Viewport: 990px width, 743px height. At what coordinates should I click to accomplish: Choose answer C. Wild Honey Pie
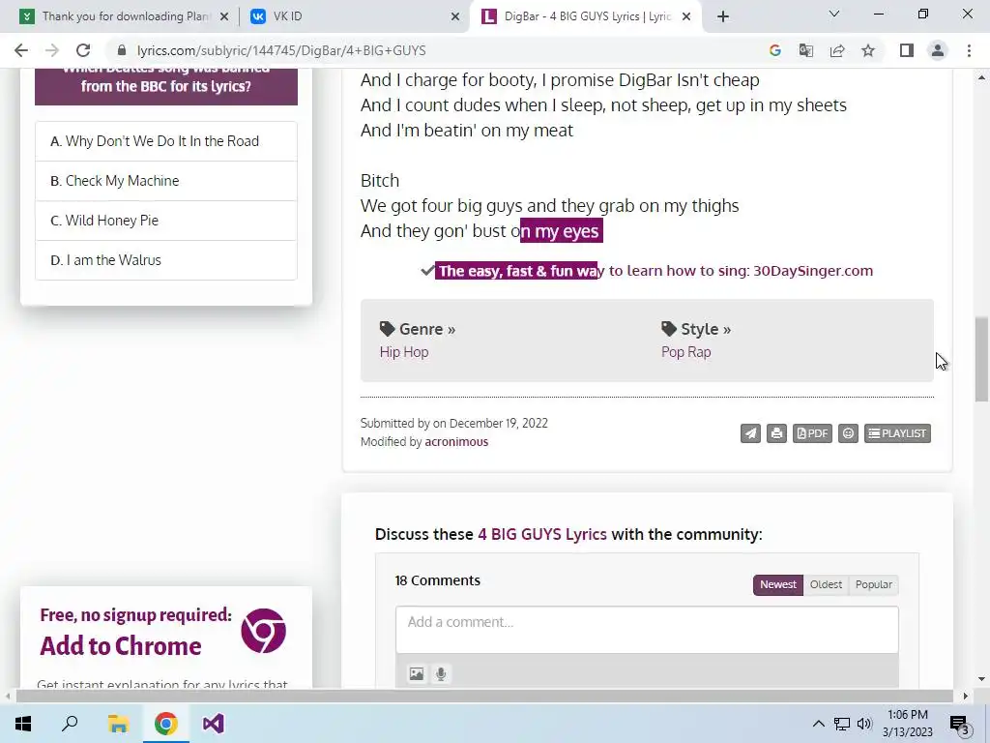point(166,221)
